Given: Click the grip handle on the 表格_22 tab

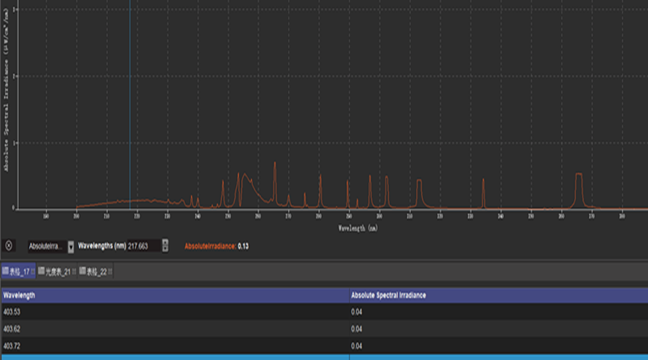Looking at the screenshot, I should click(110, 271).
